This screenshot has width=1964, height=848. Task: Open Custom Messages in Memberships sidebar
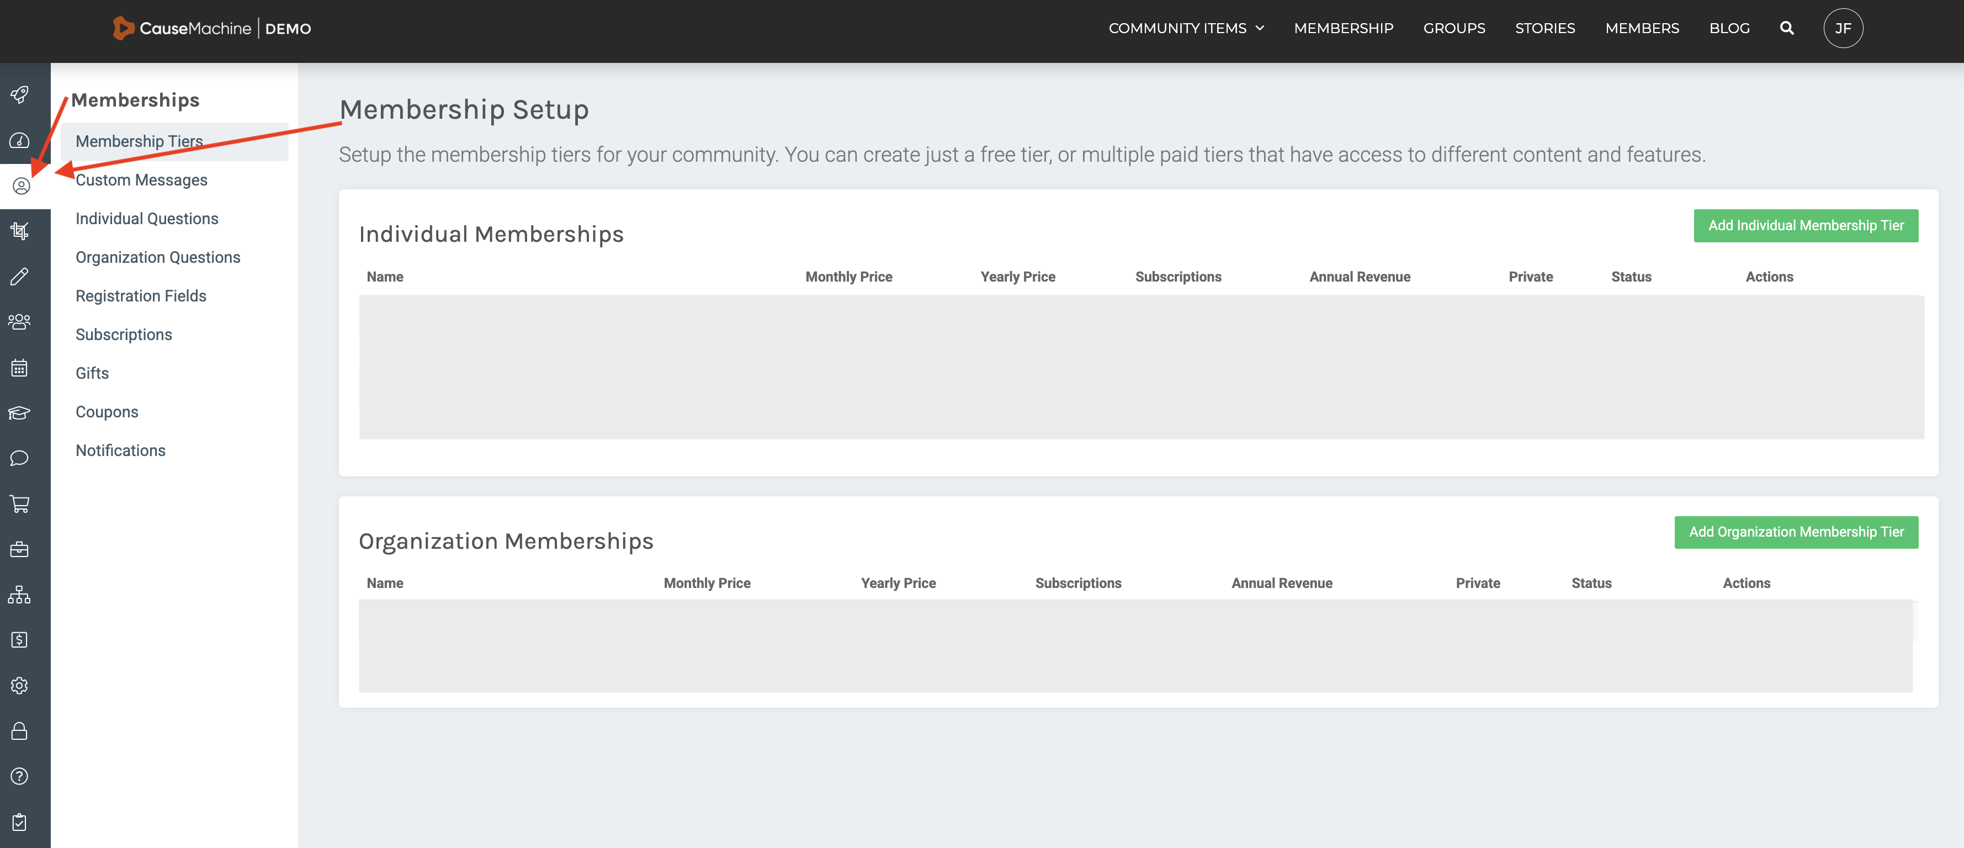click(141, 180)
